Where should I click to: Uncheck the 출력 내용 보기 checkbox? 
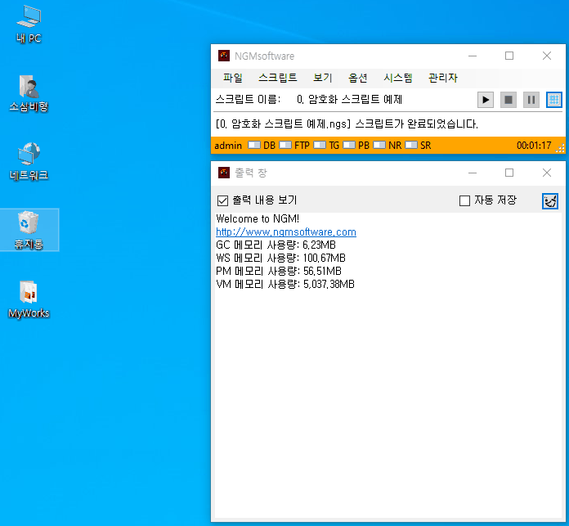(x=222, y=200)
